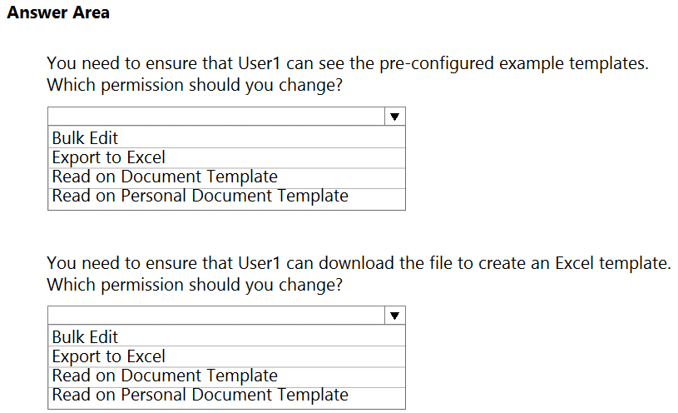Select Bulk Edit in the second answer list
This screenshot has height=413, width=678.
226,336
